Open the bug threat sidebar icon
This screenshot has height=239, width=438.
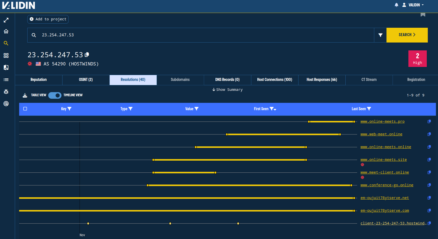[6, 91]
